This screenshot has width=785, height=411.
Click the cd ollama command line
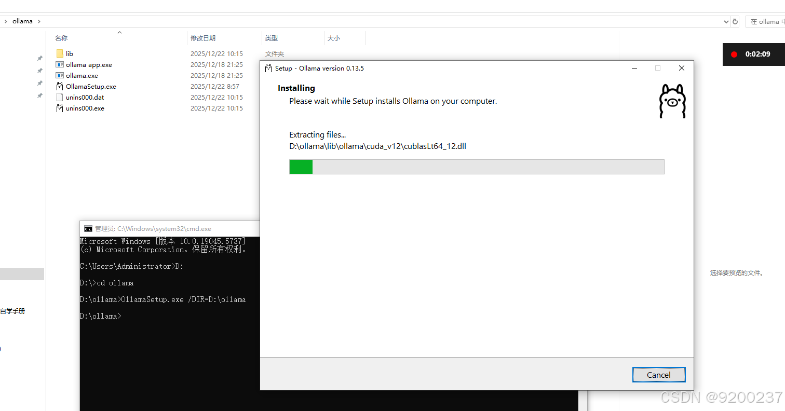point(107,283)
